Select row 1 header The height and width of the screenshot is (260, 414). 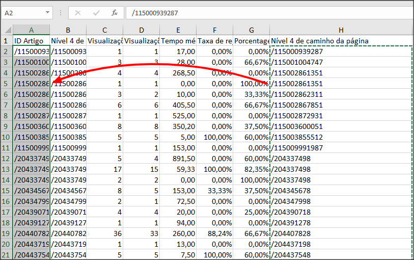click(6, 41)
